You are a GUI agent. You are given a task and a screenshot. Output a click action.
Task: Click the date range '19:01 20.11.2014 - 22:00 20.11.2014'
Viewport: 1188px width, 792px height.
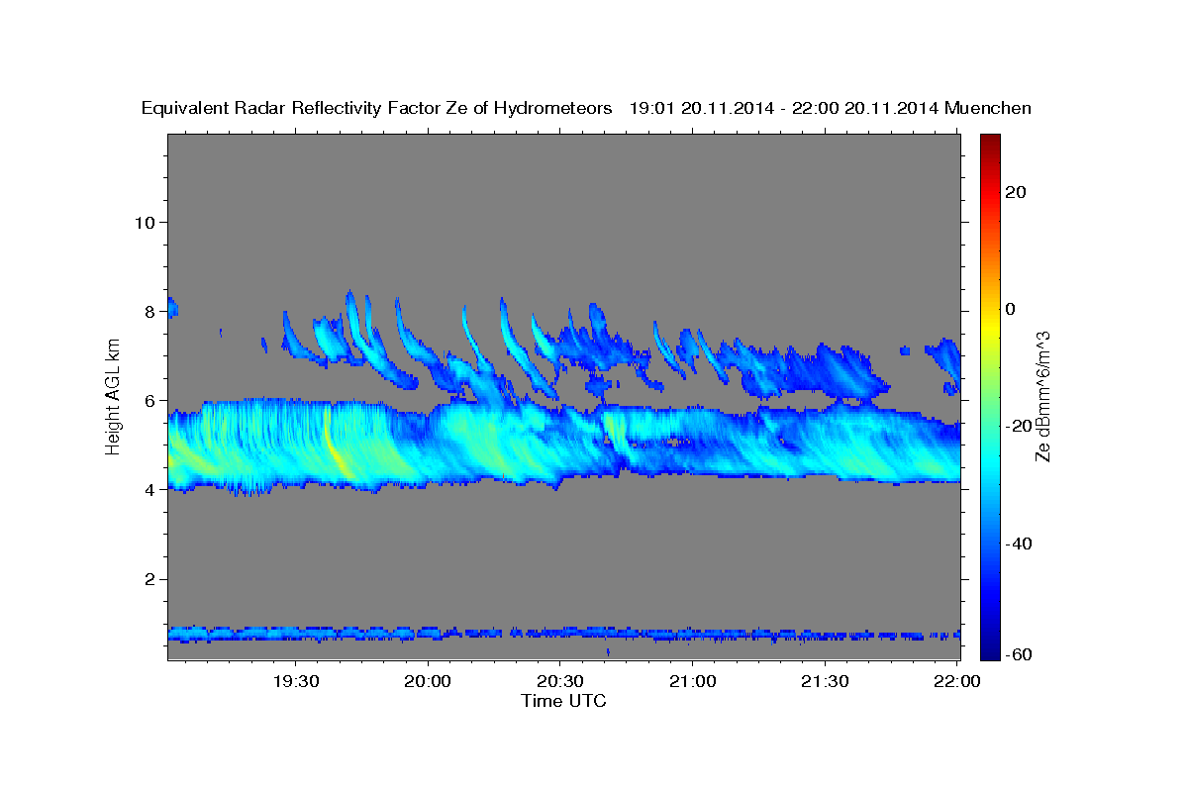click(784, 109)
